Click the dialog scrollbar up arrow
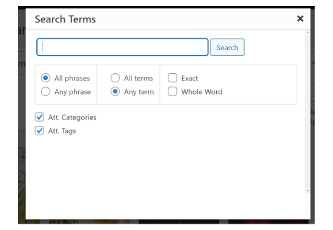 point(308,33)
